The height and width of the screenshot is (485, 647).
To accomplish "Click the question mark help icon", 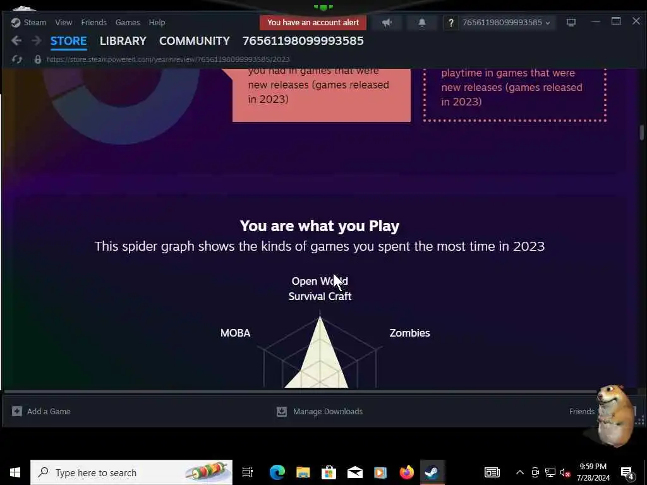I will (x=450, y=23).
